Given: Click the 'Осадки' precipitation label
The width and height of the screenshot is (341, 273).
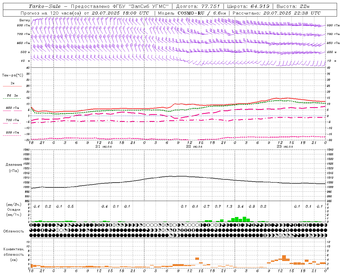Looking at the screenshot, I should [14, 210].
